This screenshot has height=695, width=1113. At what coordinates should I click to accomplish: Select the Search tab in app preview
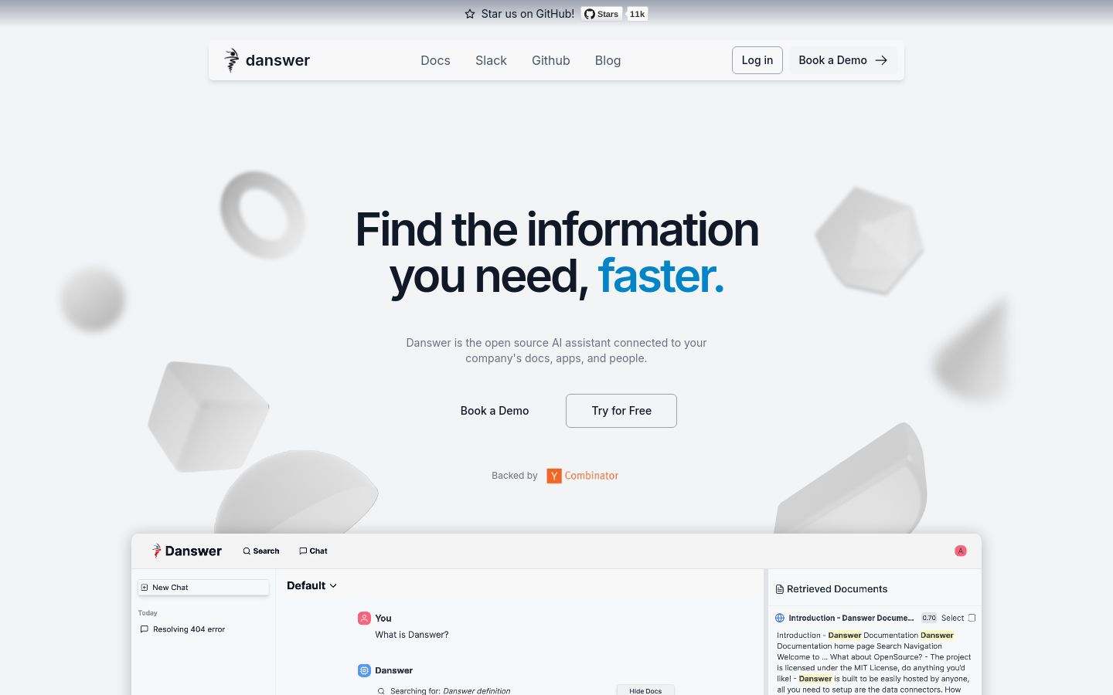click(x=261, y=551)
